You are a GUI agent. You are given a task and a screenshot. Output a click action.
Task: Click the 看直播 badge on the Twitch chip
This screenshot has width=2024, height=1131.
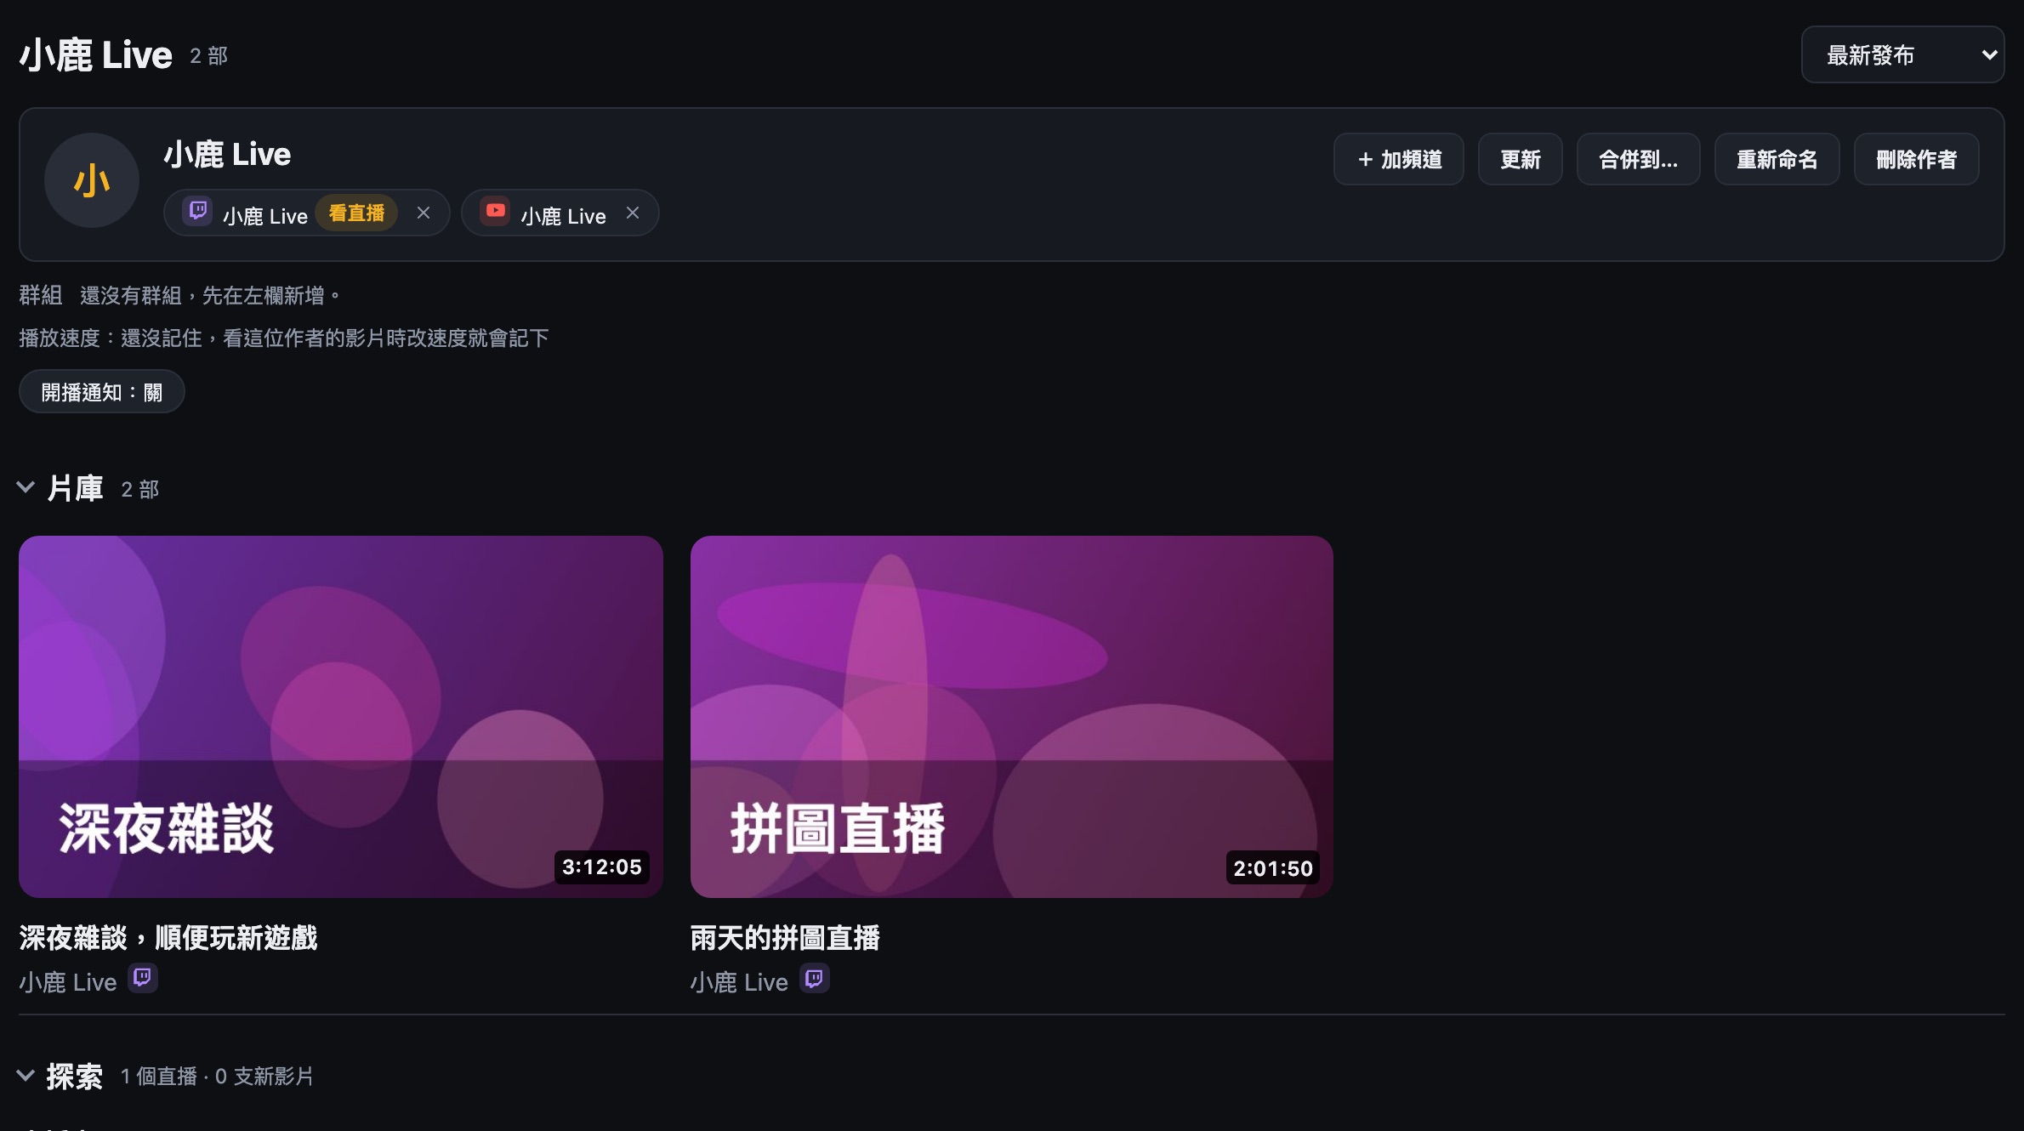356,213
